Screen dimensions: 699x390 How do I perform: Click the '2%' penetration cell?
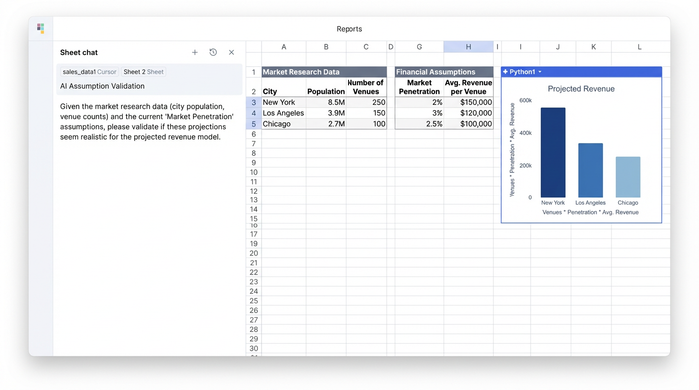pos(419,102)
